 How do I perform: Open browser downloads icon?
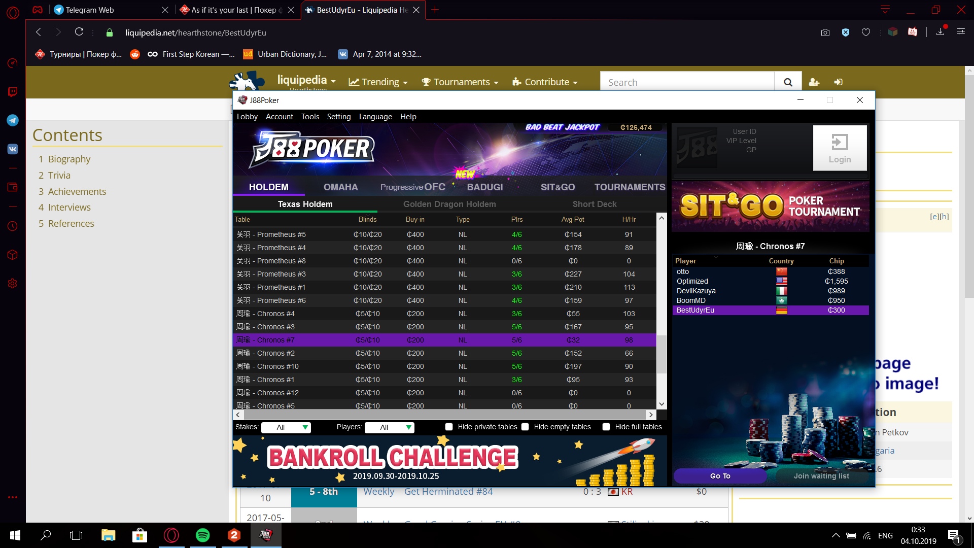[940, 32]
